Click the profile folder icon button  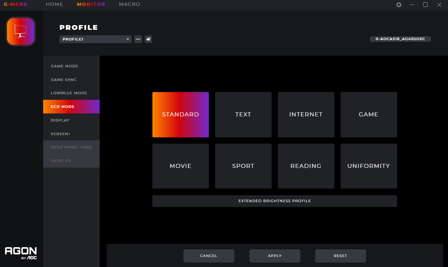point(148,39)
